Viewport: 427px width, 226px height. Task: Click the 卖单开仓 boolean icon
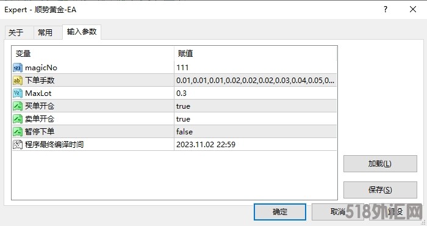point(18,119)
